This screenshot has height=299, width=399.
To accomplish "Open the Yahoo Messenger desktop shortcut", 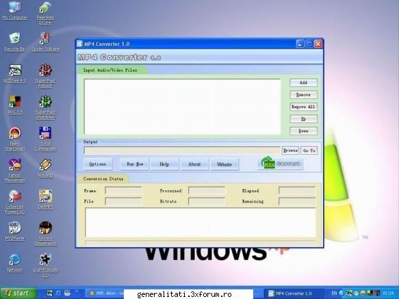I will tap(15, 170).
